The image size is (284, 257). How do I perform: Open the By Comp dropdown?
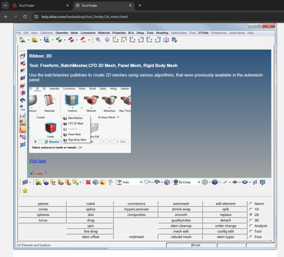click(199, 182)
